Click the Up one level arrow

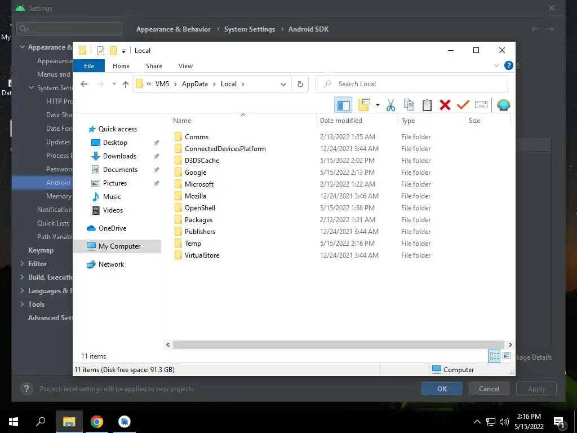tap(126, 85)
